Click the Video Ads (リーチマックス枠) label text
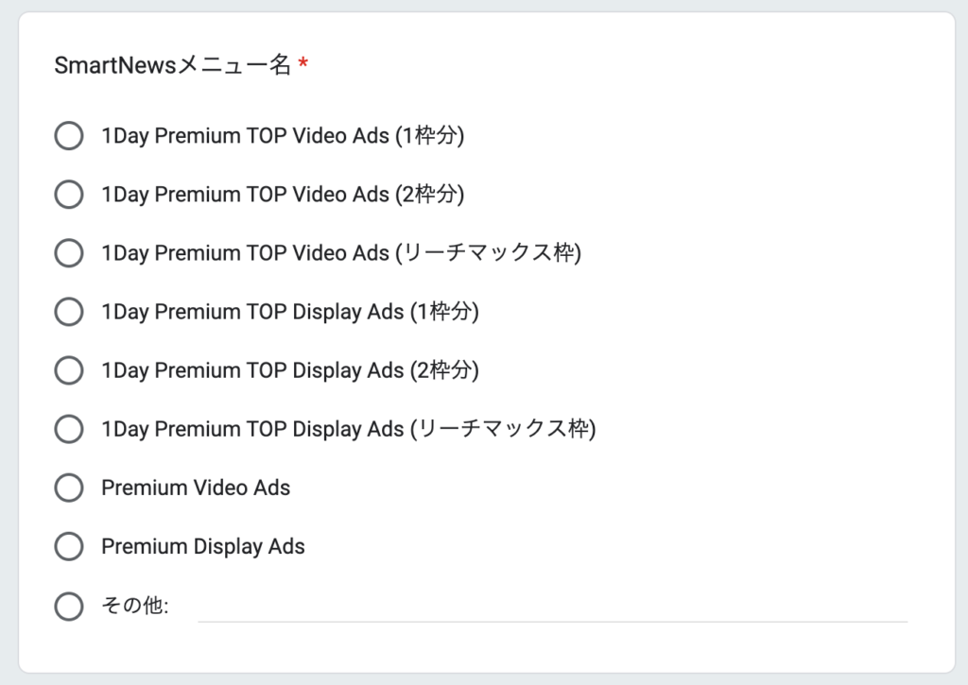Screen dimensions: 968x685 pyautogui.click(x=341, y=253)
